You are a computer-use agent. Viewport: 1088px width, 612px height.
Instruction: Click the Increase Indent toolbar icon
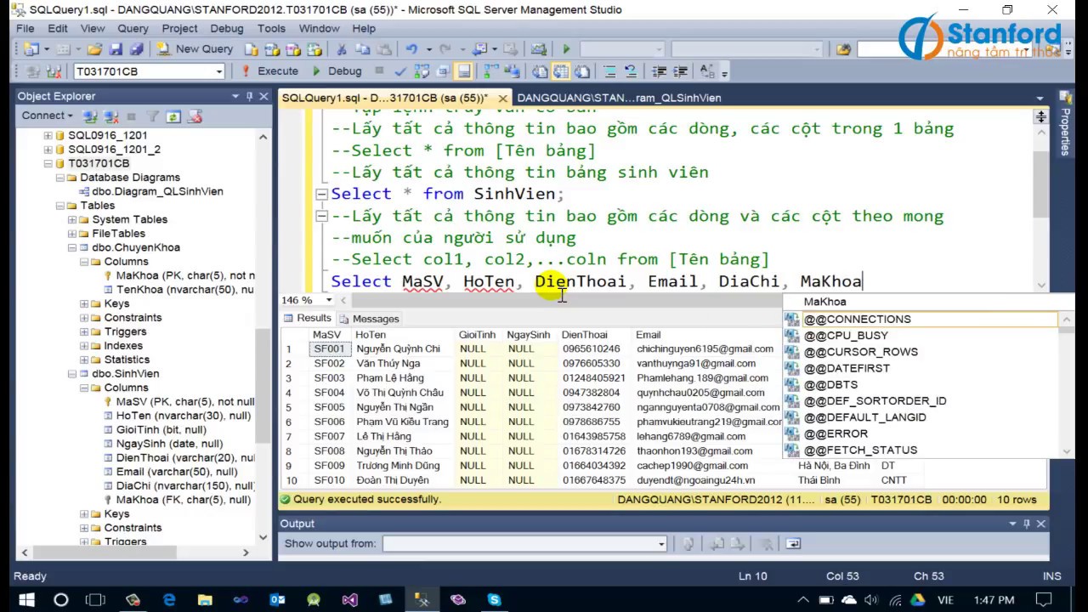[x=680, y=71]
